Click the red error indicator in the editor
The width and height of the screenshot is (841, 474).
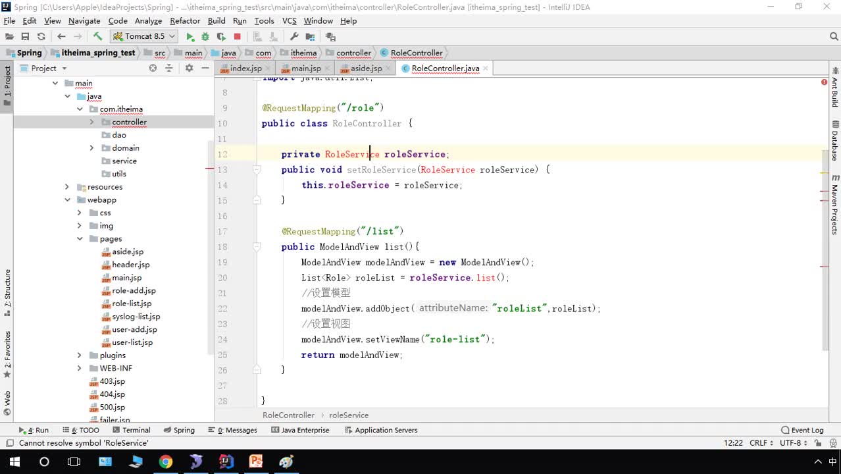tap(824, 82)
